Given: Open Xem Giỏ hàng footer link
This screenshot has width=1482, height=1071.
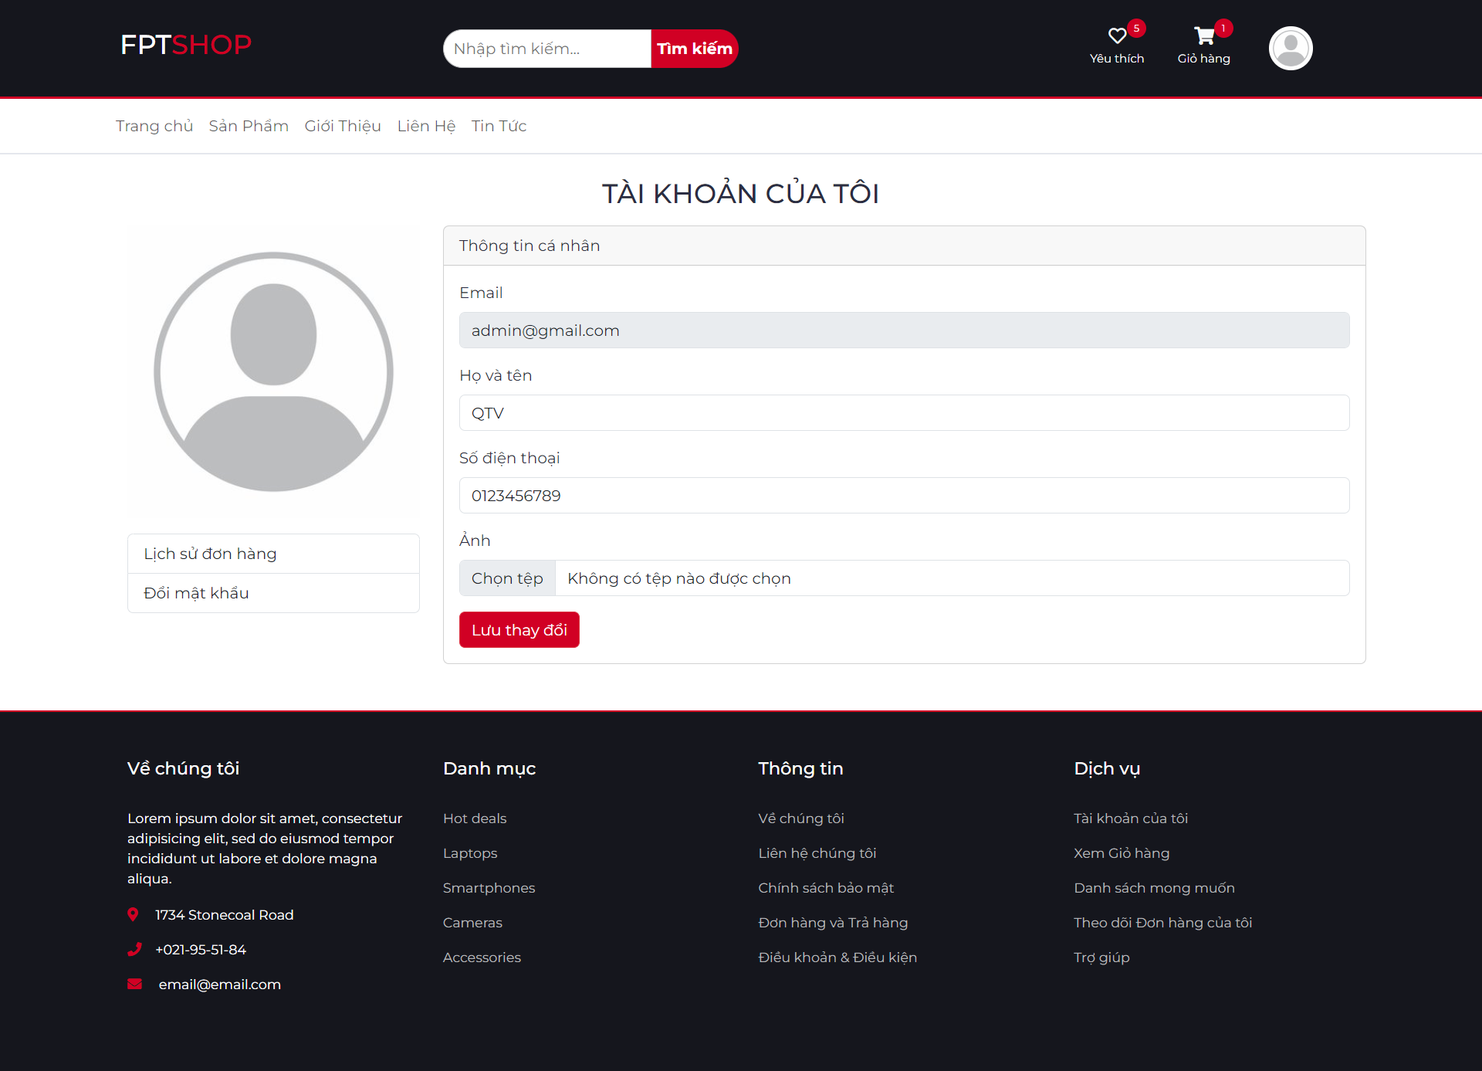Looking at the screenshot, I should (1122, 853).
